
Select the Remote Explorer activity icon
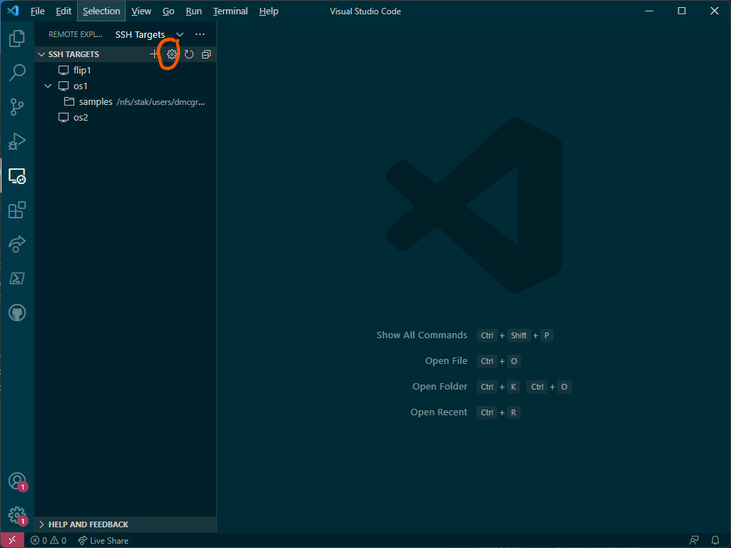click(17, 176)
